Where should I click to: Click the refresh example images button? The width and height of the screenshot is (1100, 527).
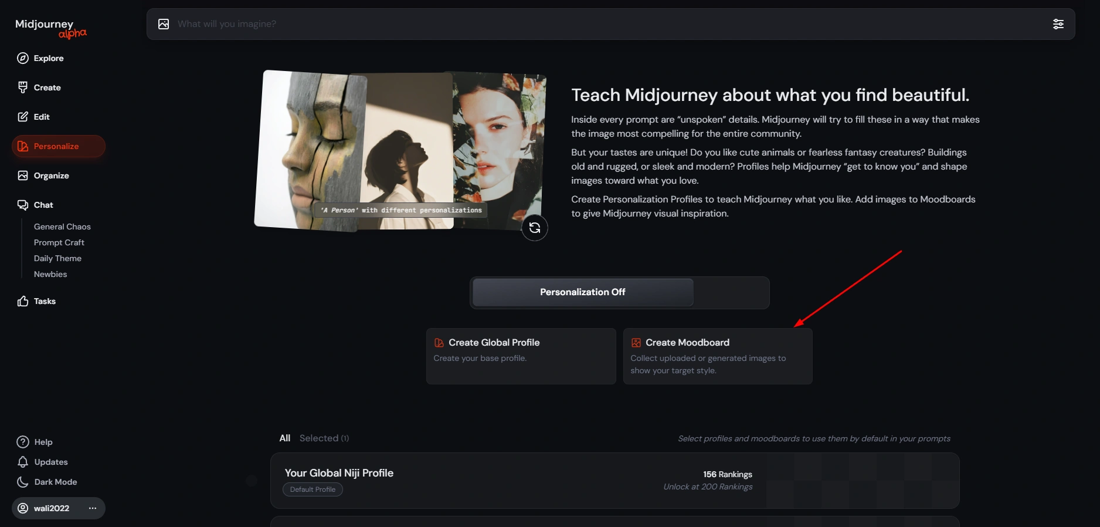click(535, 228)
